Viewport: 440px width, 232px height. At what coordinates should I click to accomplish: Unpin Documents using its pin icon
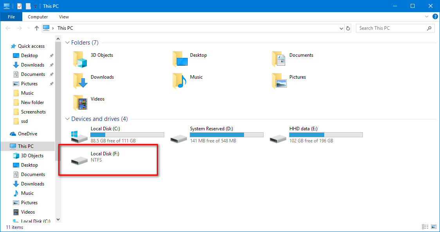[x=51, y=75]
